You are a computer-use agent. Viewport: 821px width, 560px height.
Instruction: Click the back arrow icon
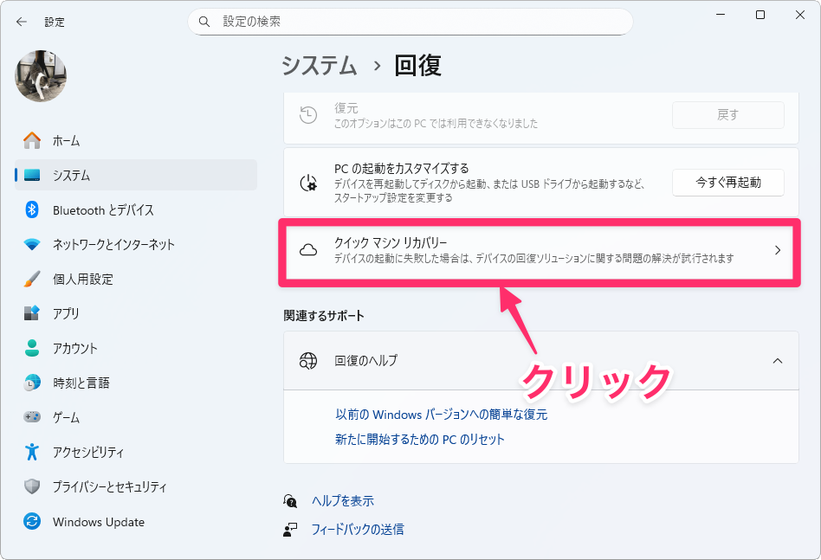(x=22, y=22)
